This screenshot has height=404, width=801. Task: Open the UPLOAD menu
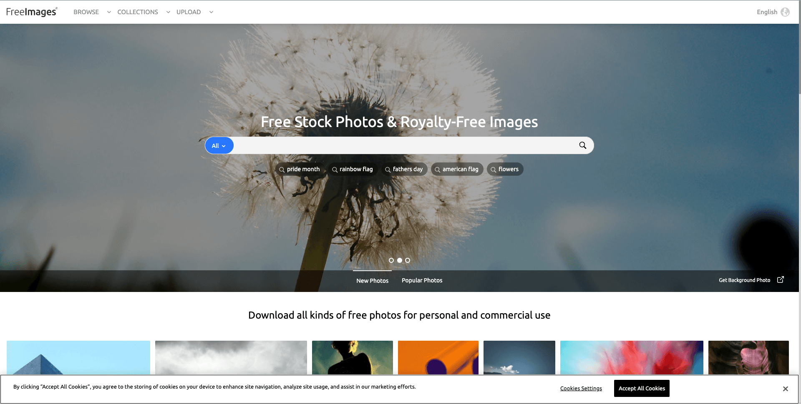coord(189,12)
